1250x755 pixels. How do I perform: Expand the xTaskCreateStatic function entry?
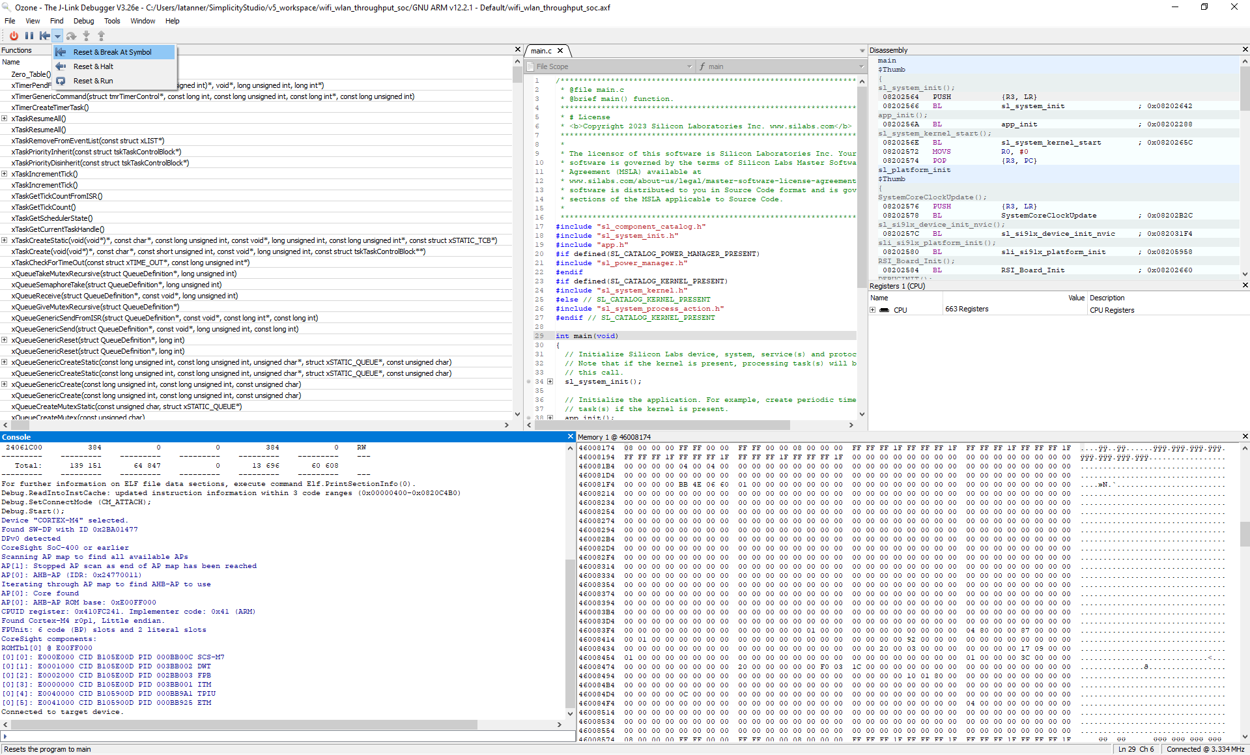5,240
